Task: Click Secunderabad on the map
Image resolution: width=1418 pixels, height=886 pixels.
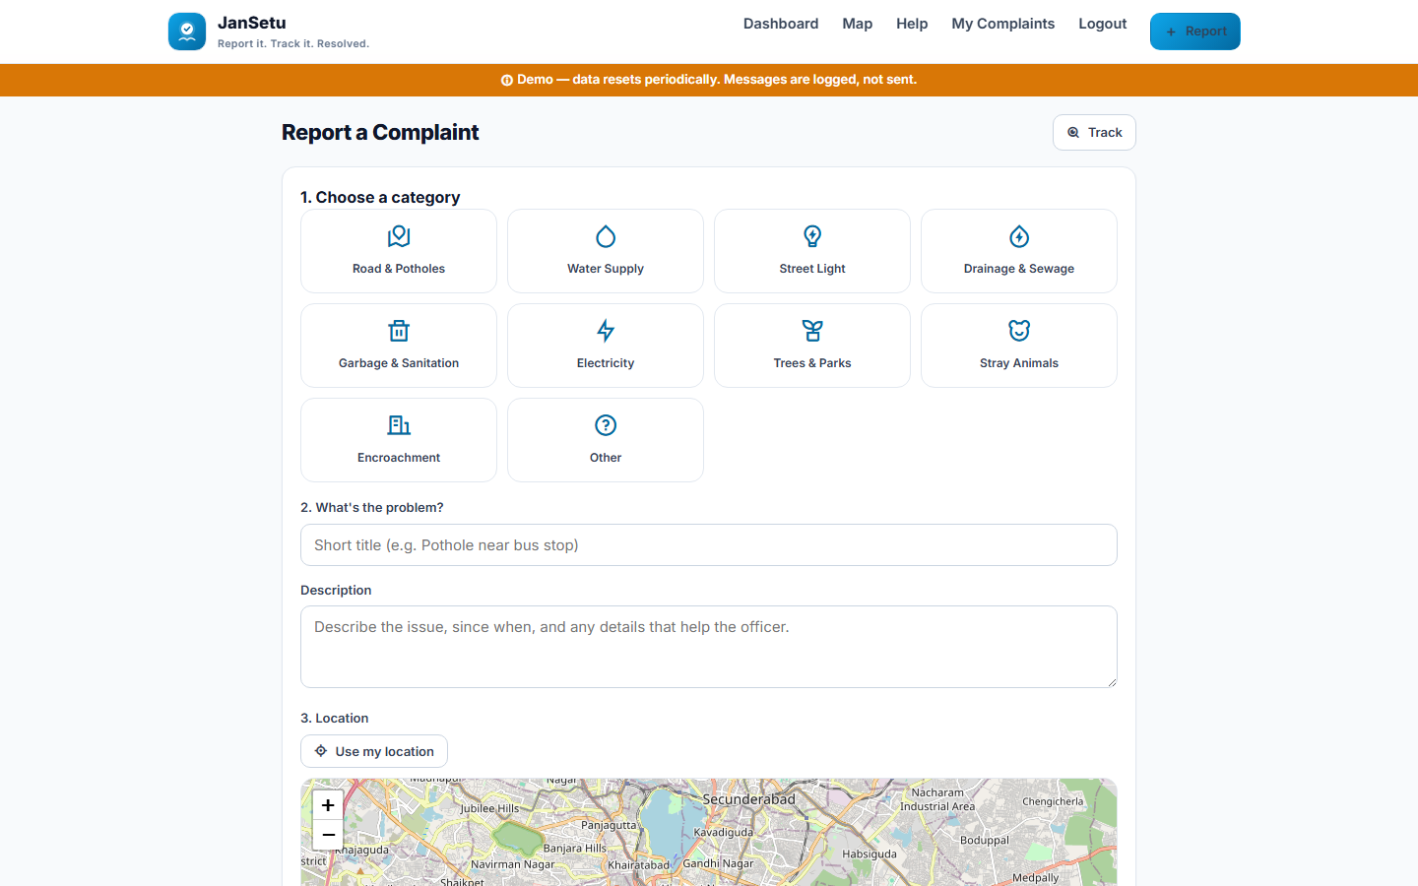Action: (748, 799)
